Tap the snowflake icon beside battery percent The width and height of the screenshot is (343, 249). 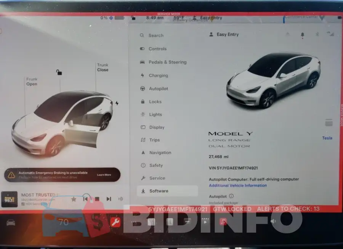tap(111, 18)
